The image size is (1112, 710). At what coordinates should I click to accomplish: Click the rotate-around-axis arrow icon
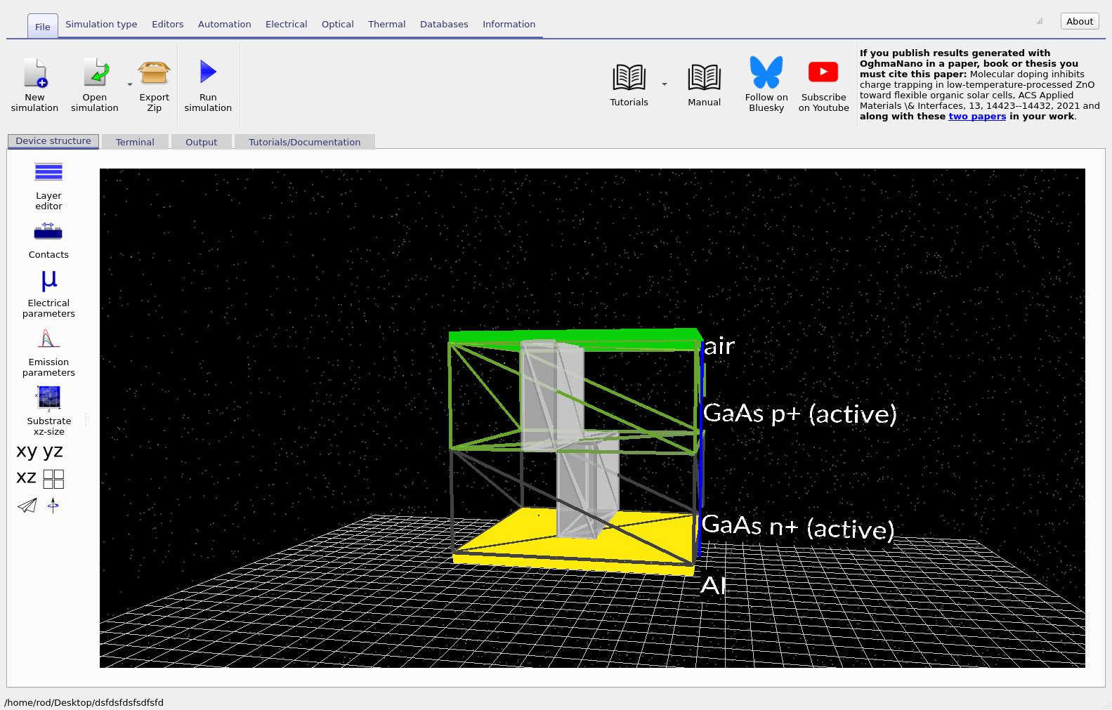click(53, 506)
